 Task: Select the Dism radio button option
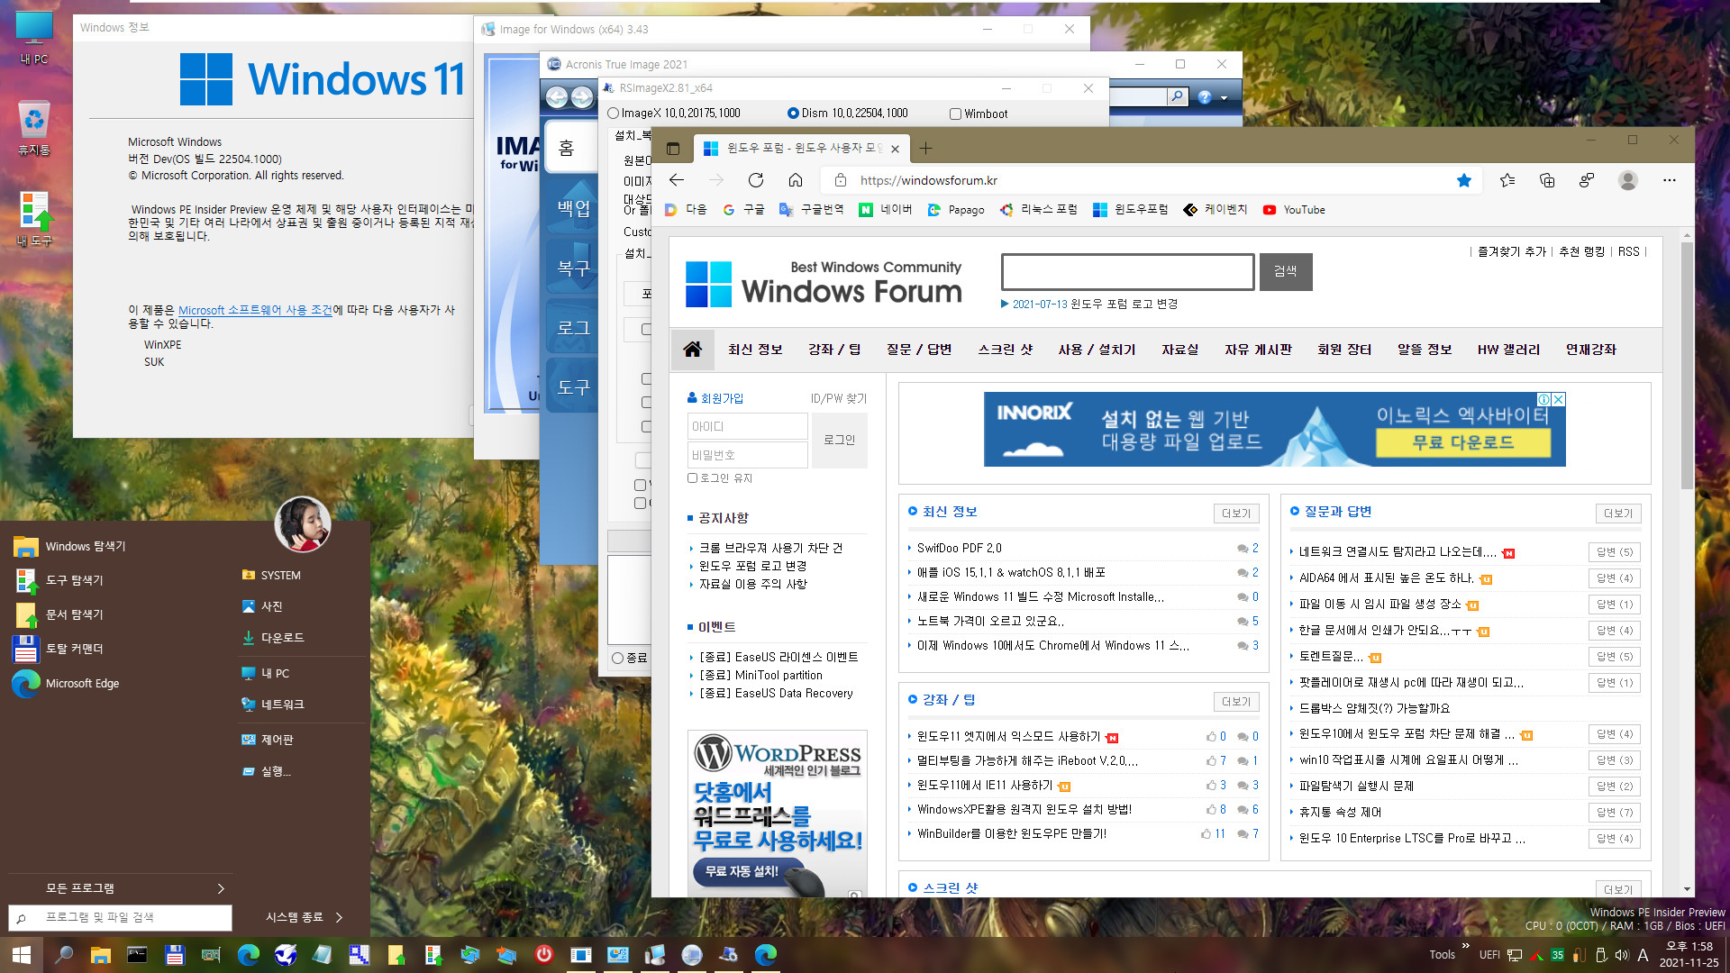pos(791,113)
